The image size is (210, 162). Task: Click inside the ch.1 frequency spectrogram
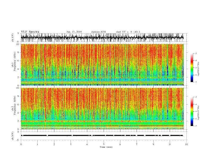(102, 65)
